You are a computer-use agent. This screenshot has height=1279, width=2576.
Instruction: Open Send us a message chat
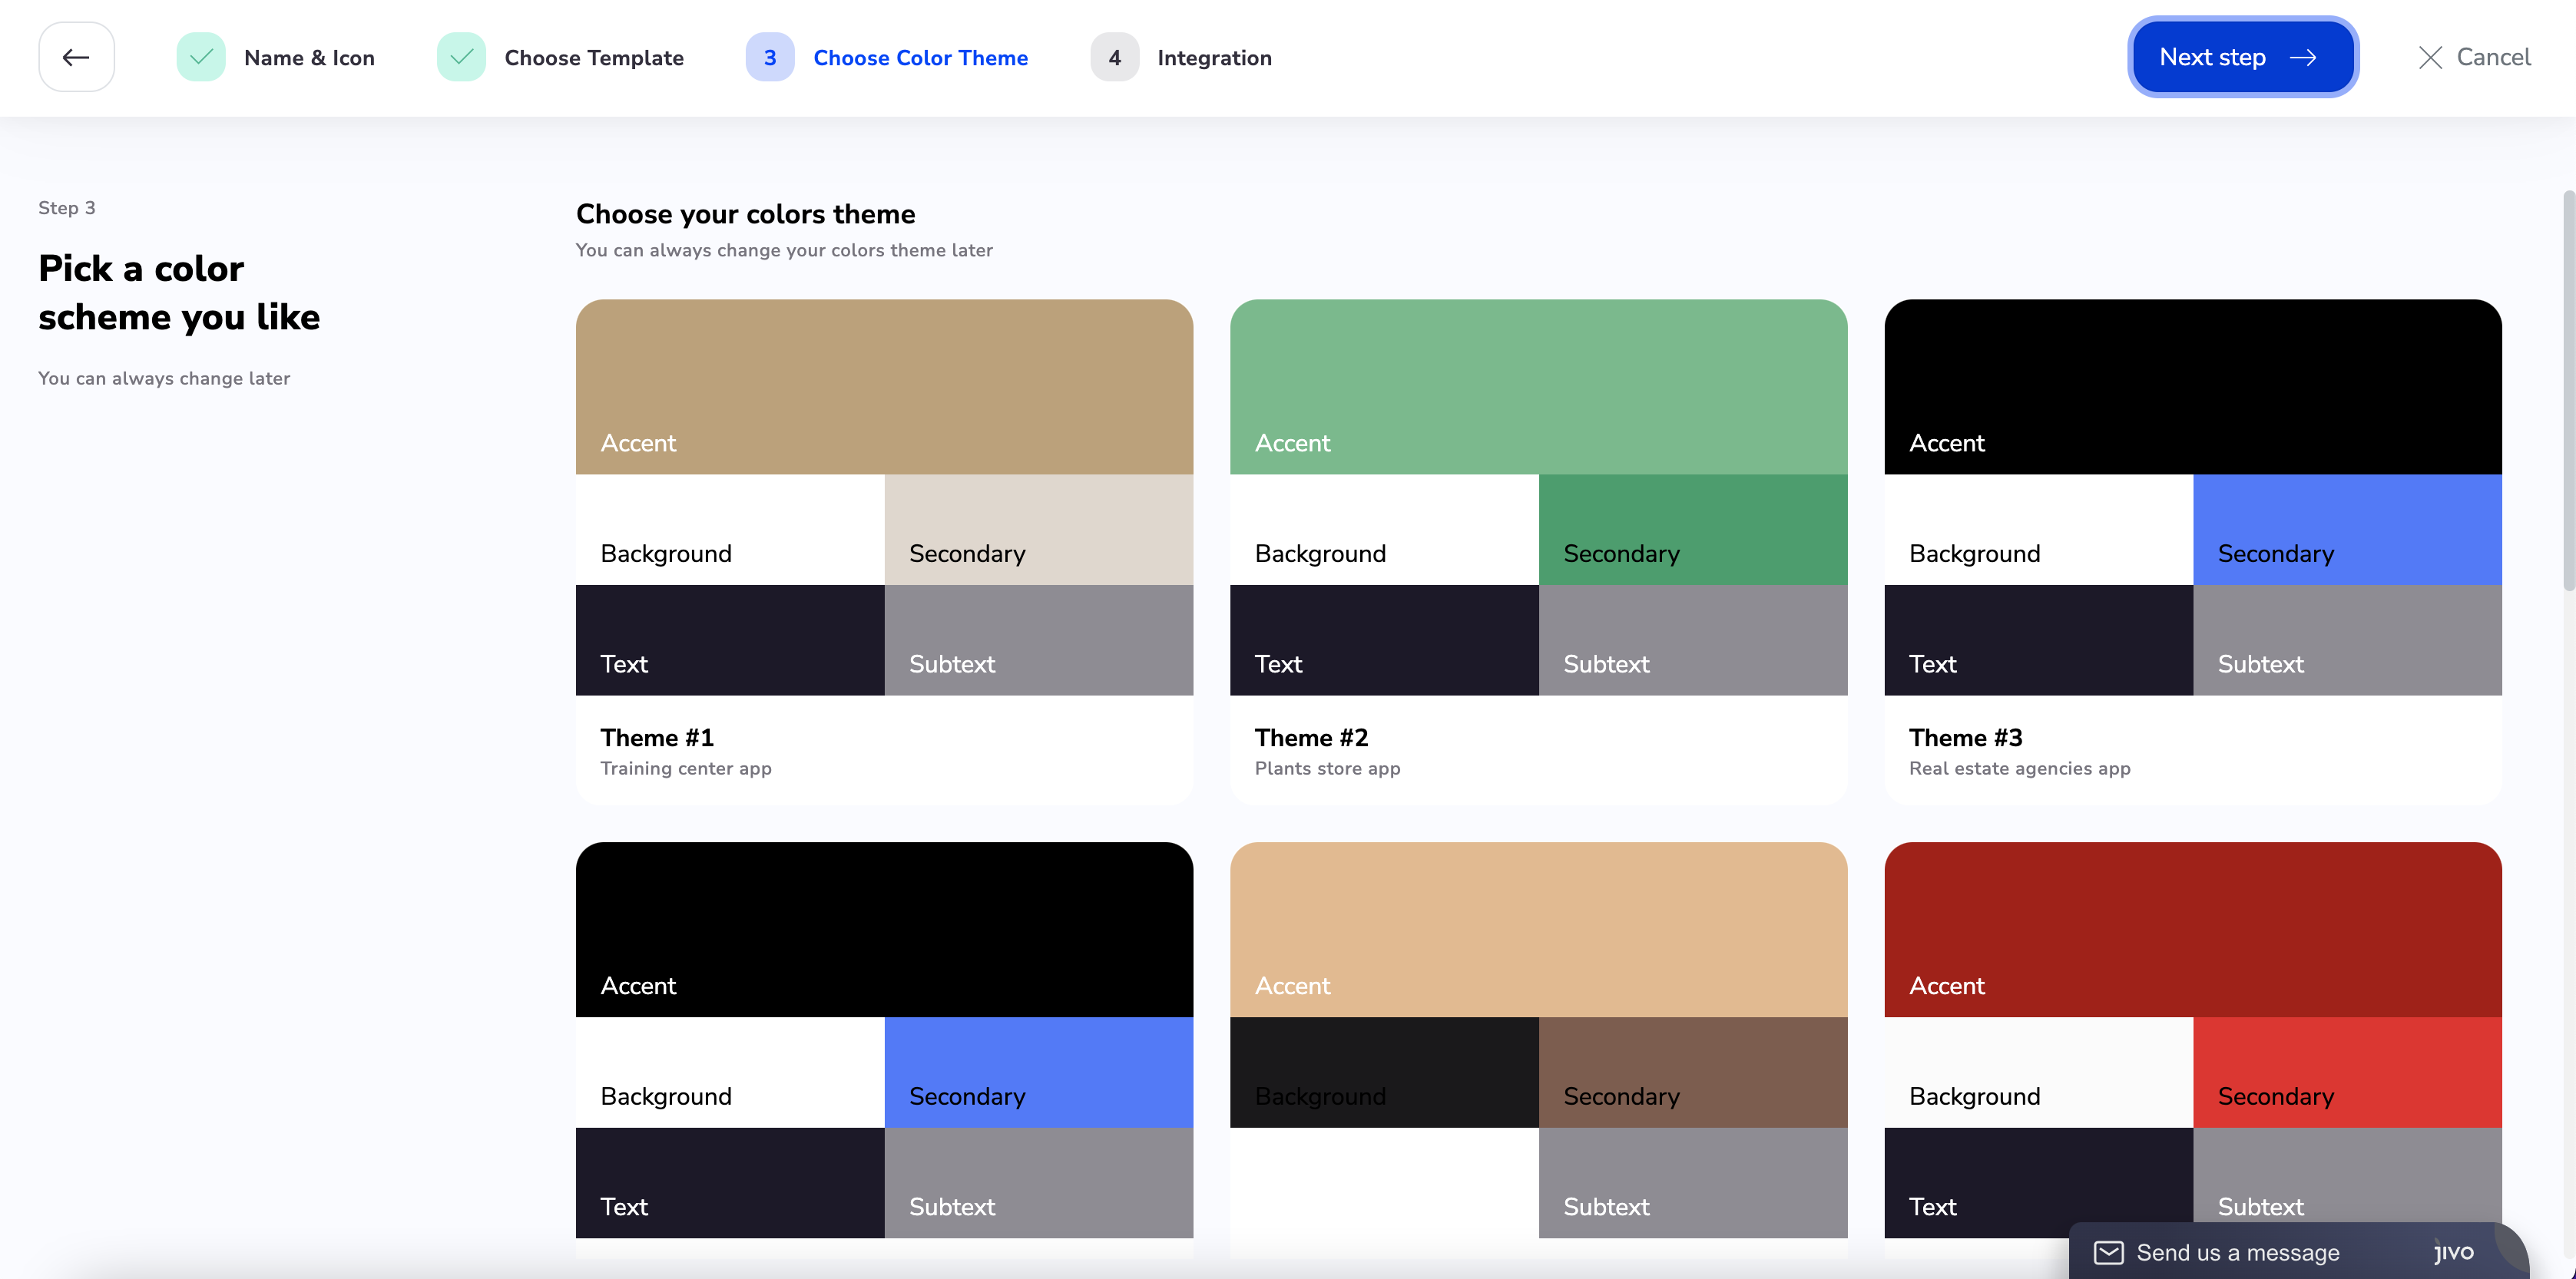coord(2237,1252)
